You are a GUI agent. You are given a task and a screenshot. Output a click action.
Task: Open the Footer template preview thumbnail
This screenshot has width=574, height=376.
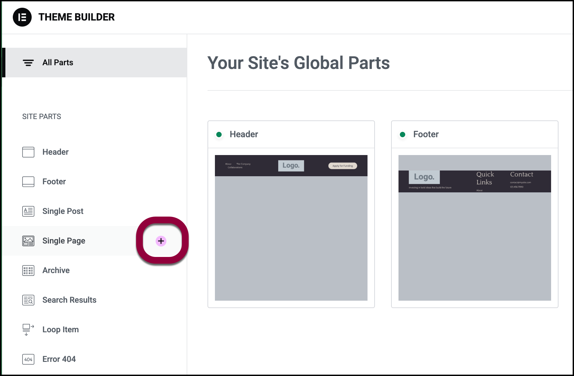coord(475,228)
